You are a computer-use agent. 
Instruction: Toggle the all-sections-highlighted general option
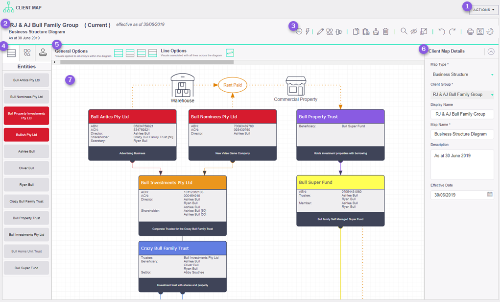click(119, 53)
